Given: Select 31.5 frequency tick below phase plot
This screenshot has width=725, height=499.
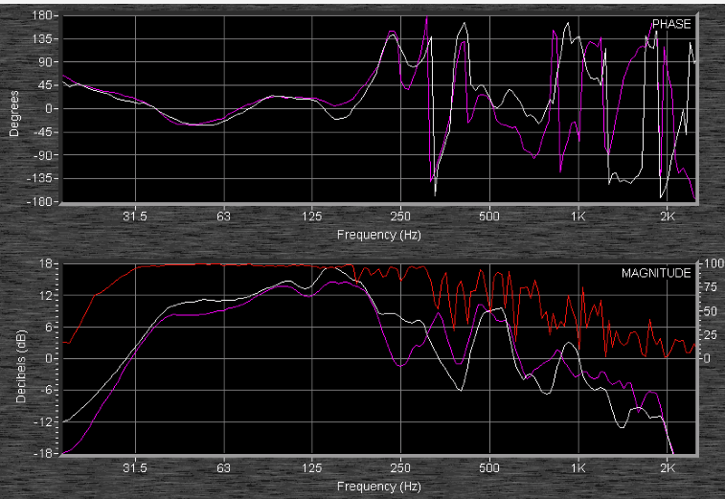Looking at the screenshot, I should 135,215.
